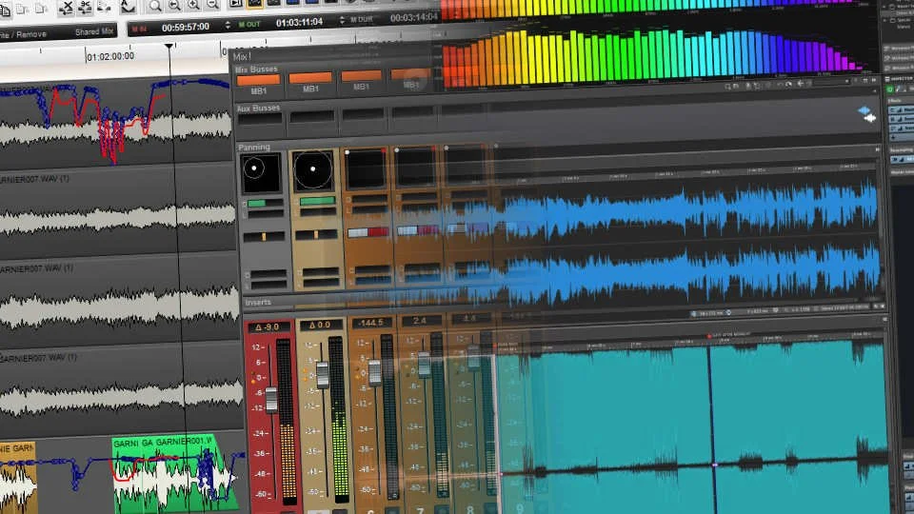The height and width of the screenshot is (514, 914).
Task: Click the third channel's dark panning box
Action: (366, 169)
